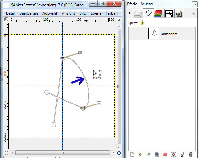The image size is (199, 158).
Task: Open the Datei menu
Action: tap(10, 13)
